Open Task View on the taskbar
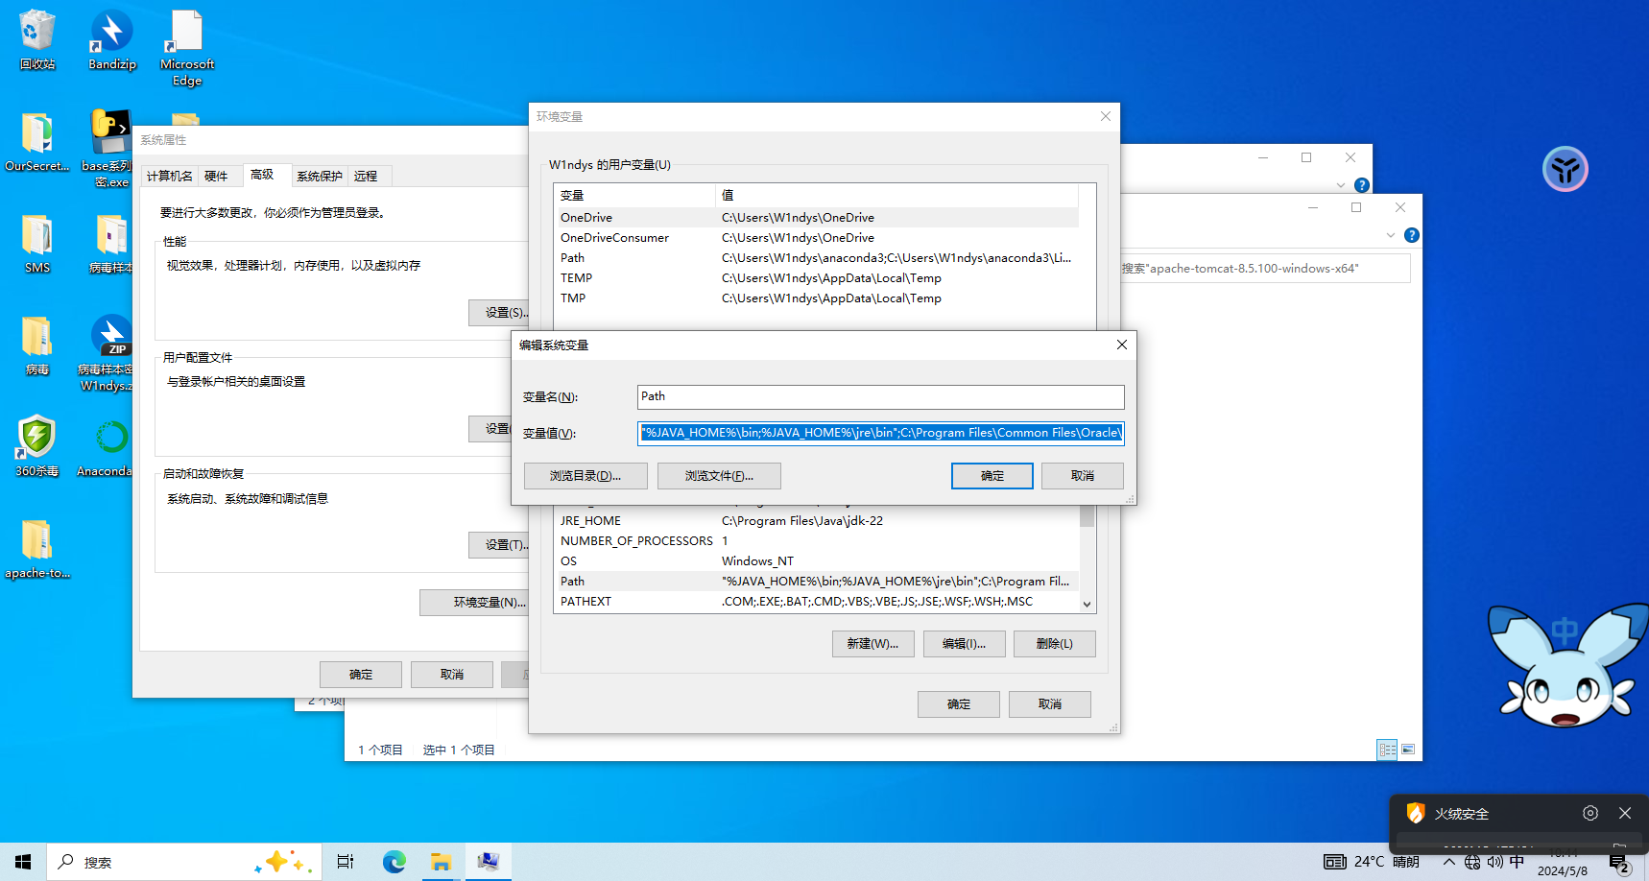The image size is (1649, 881). (346, 862)
